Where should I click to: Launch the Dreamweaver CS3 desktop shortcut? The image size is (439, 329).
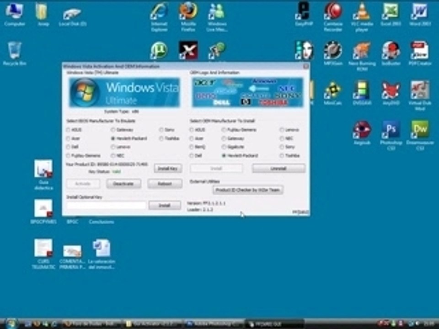click(x=420, y=135)
